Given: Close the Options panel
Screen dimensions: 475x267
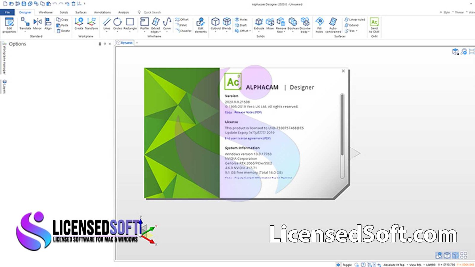Looking at the screenshot, I should [x=110, y=44].
